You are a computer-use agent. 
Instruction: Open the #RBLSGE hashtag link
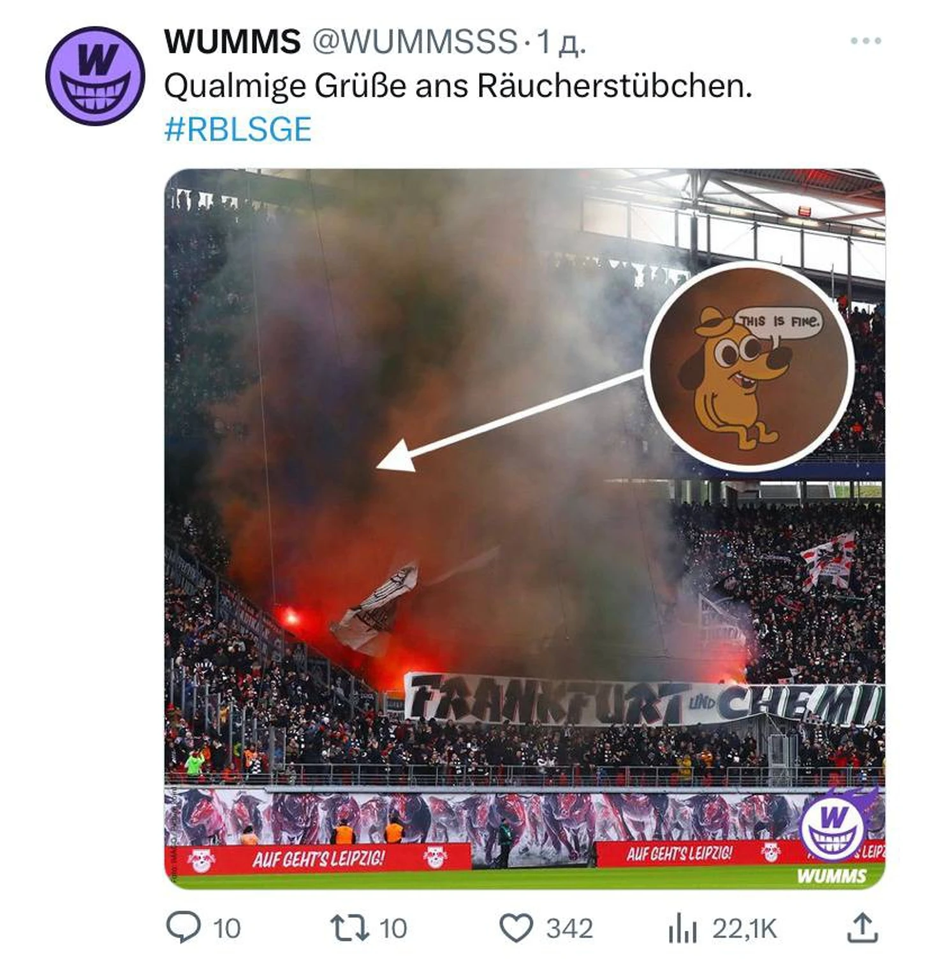pos(238,129)
